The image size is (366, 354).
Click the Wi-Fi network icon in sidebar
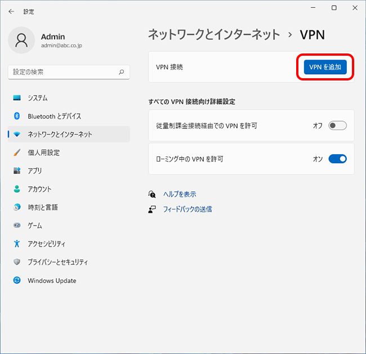point(17,134)
